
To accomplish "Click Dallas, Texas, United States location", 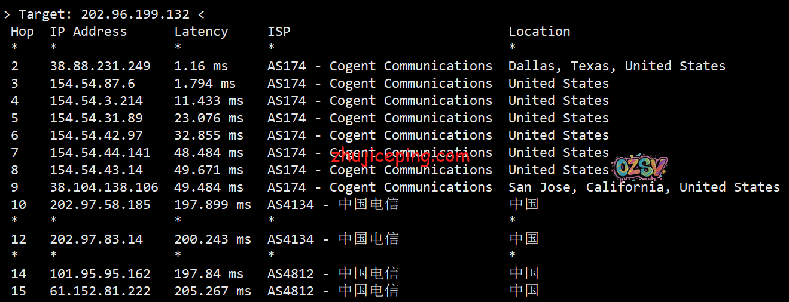I will pyautogui.click(x=617, y=66).
